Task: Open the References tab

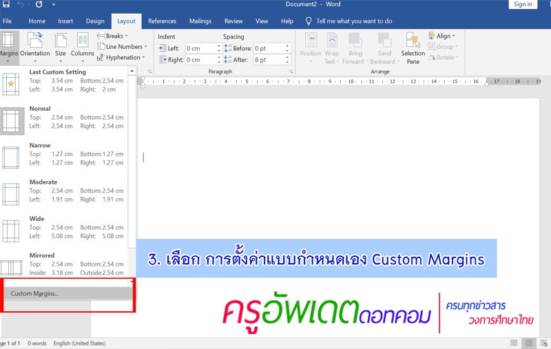Action: click(x=162, y=21)
